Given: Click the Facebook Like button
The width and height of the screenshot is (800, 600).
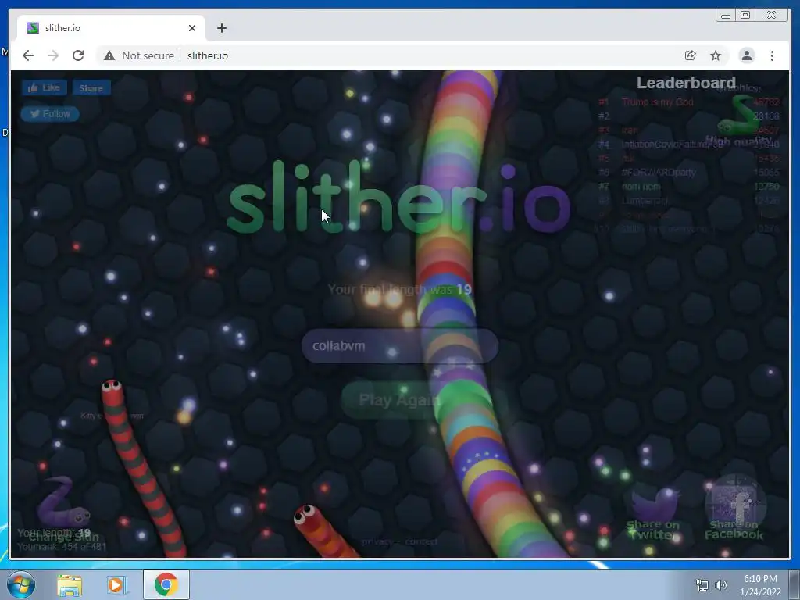Looking at the screenshot, I should [x=44, y=87].
